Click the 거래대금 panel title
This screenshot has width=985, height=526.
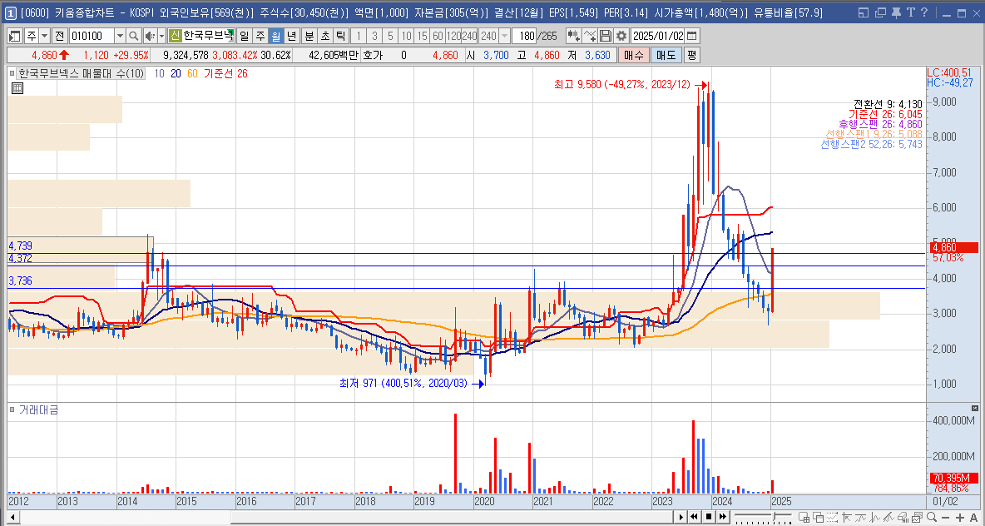click(x=39, y=409)
